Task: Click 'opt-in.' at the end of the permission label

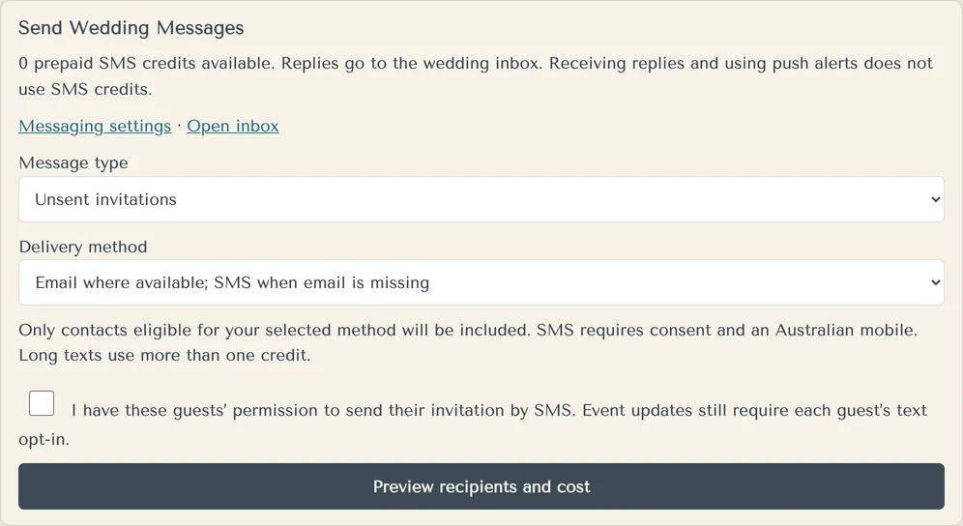Action: (44, 439)
